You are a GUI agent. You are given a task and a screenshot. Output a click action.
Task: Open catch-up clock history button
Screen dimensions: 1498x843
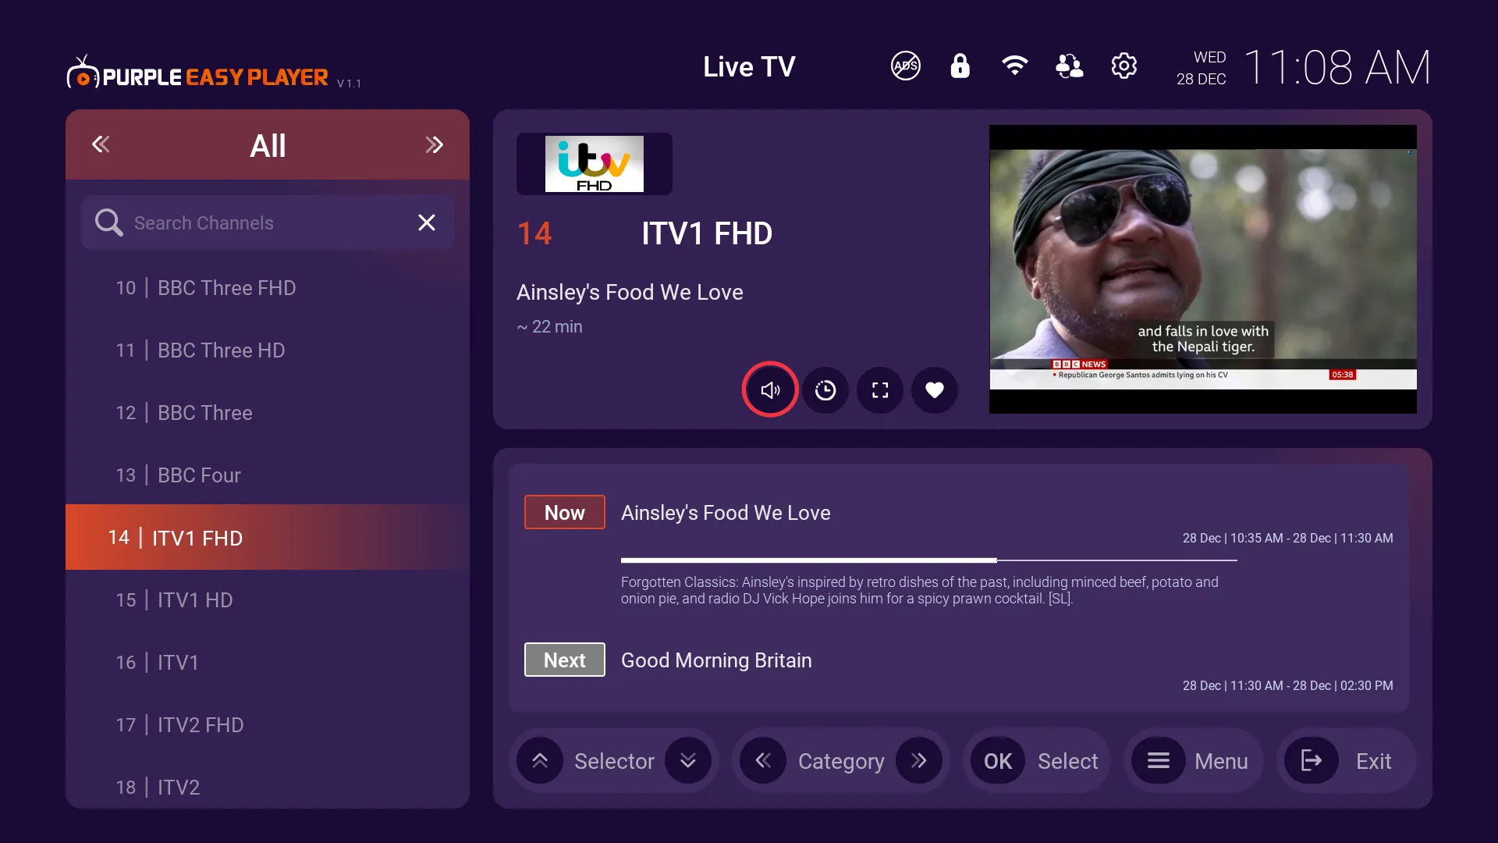[825, 389]
